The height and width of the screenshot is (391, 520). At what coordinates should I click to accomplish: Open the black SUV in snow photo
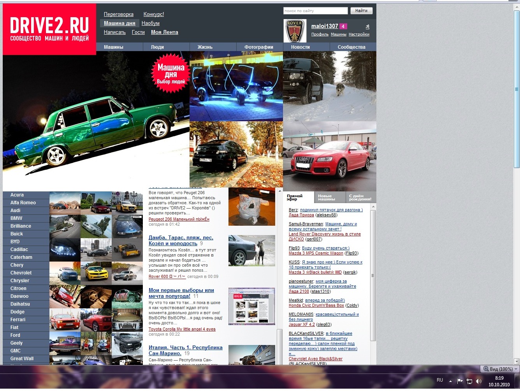pos(330,86)
